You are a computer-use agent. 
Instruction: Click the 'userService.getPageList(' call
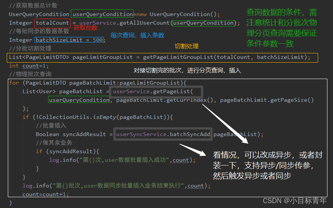[x=153, y=91]
